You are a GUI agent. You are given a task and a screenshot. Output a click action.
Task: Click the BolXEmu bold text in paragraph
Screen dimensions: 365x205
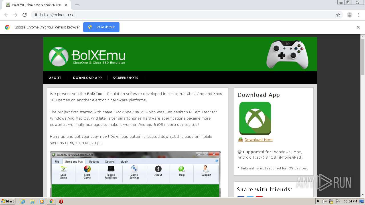tap(95, 94)
